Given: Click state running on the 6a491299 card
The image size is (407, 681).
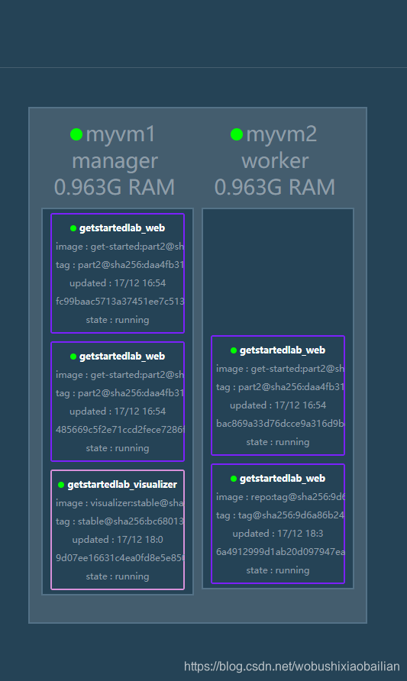Looking at the screenshot, I should click(278, 570).
